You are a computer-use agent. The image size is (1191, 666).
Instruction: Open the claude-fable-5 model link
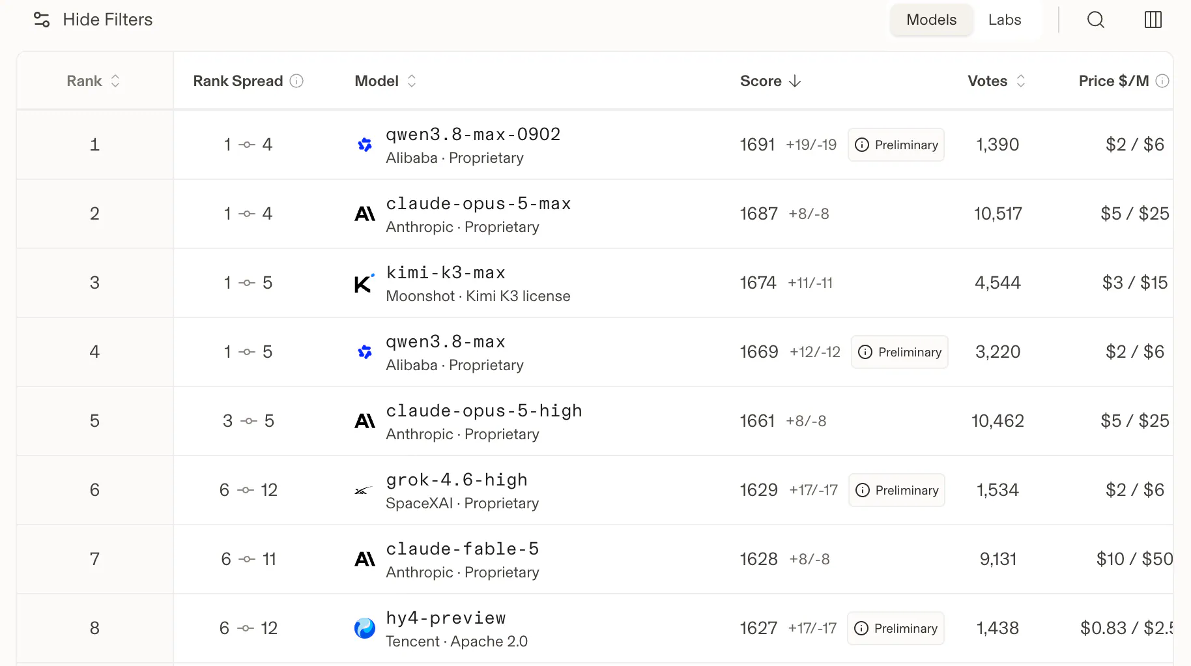pyautogui.click(x=462, y=549)
